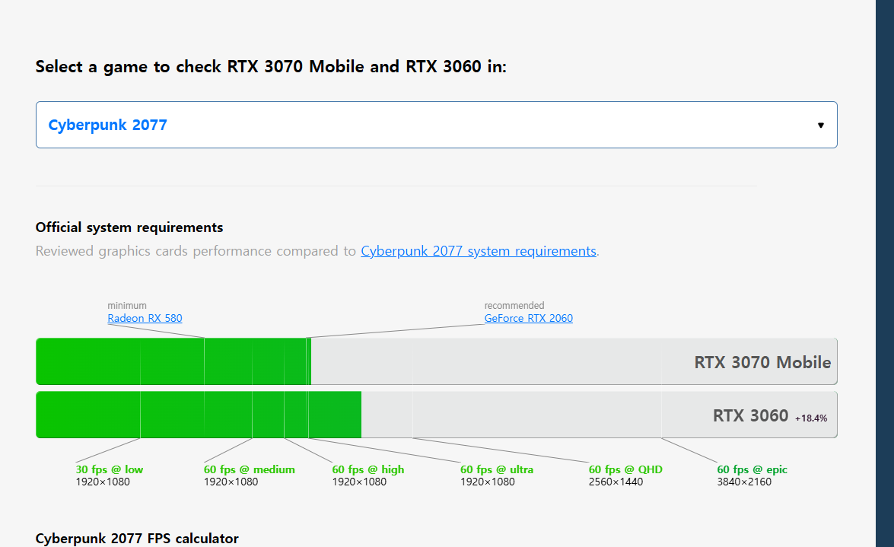Follow the GeForce RTX 2060 recommended link
Viewport: 894px width, 547px height.
pyautogui.click(x=528, y=318)
